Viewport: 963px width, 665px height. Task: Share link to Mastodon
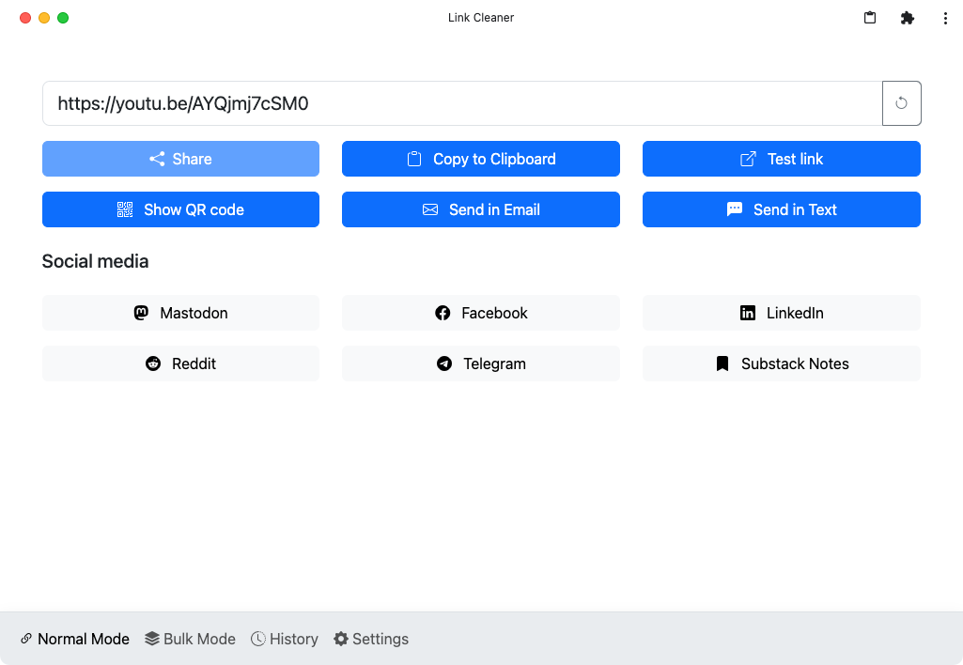[x=180, y=313]
